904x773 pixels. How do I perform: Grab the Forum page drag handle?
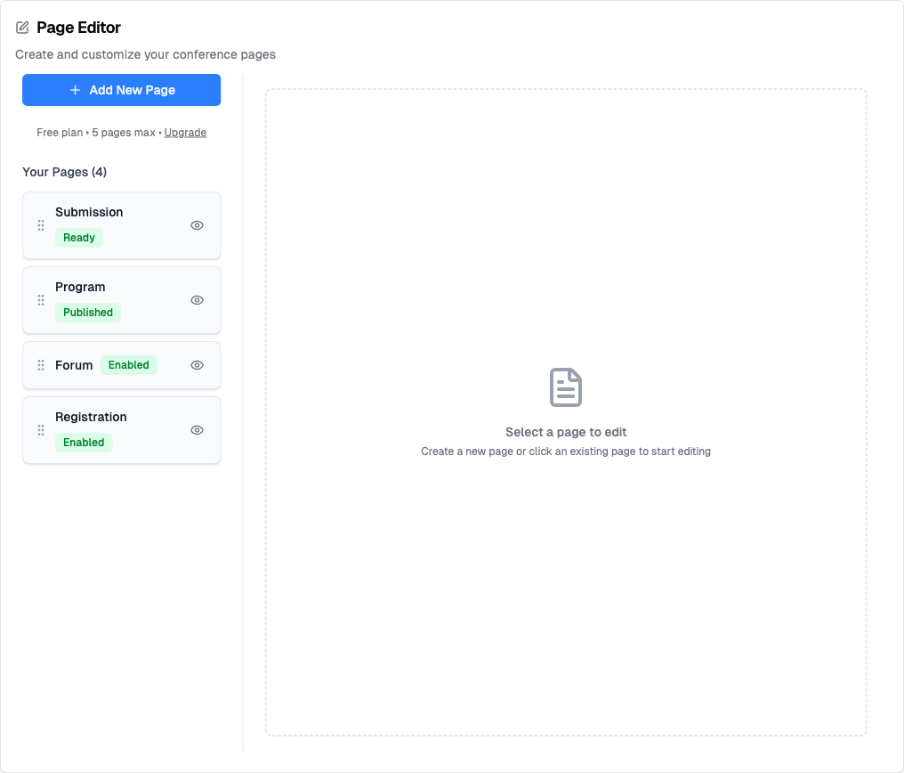pos(41,365)
